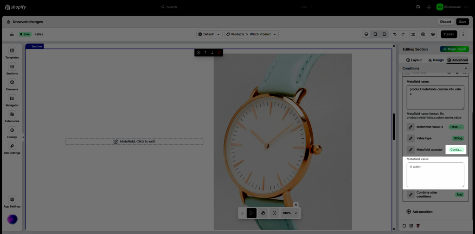Open the 100% zoom level control

[290, 213]
